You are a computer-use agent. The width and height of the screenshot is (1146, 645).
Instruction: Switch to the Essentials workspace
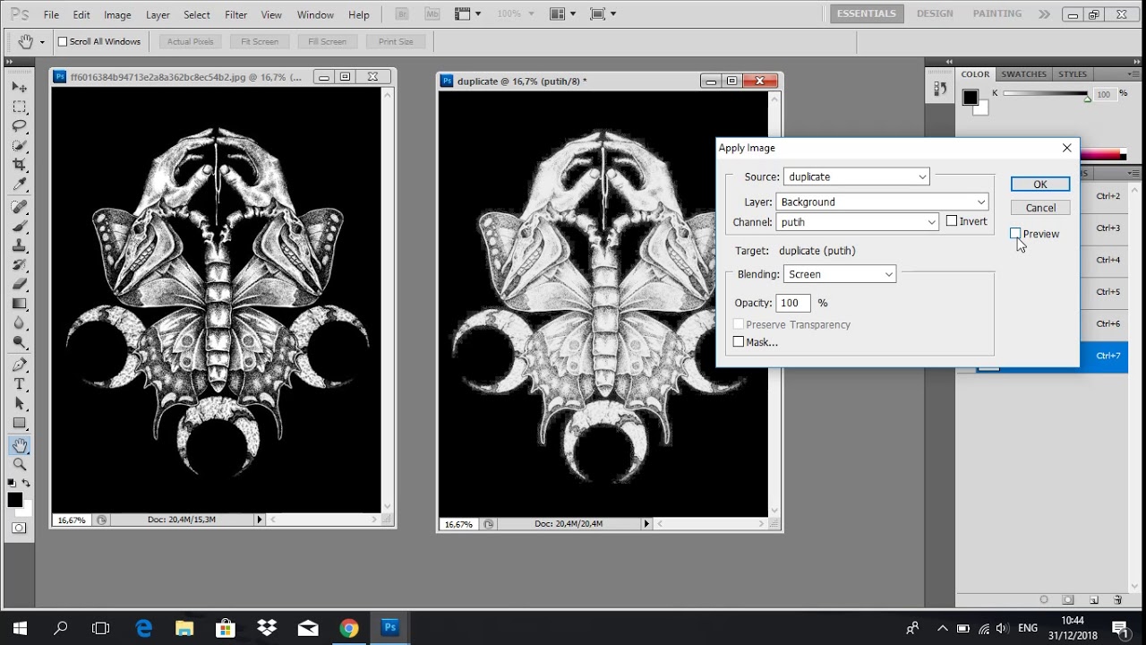867,13
